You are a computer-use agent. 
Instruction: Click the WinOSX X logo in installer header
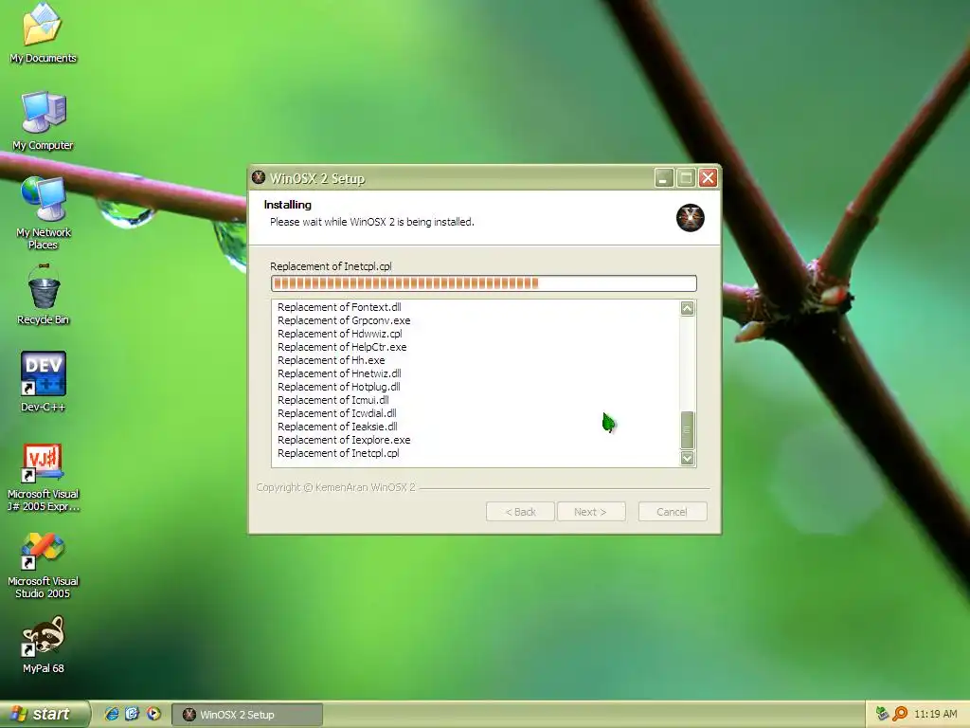[690, 218]
